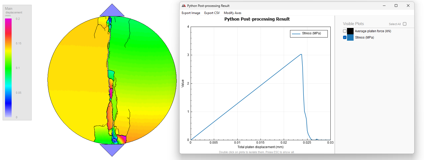Open the Export CSV menu
This screenshot has height=160, width=424.
(x=212, y=13)
